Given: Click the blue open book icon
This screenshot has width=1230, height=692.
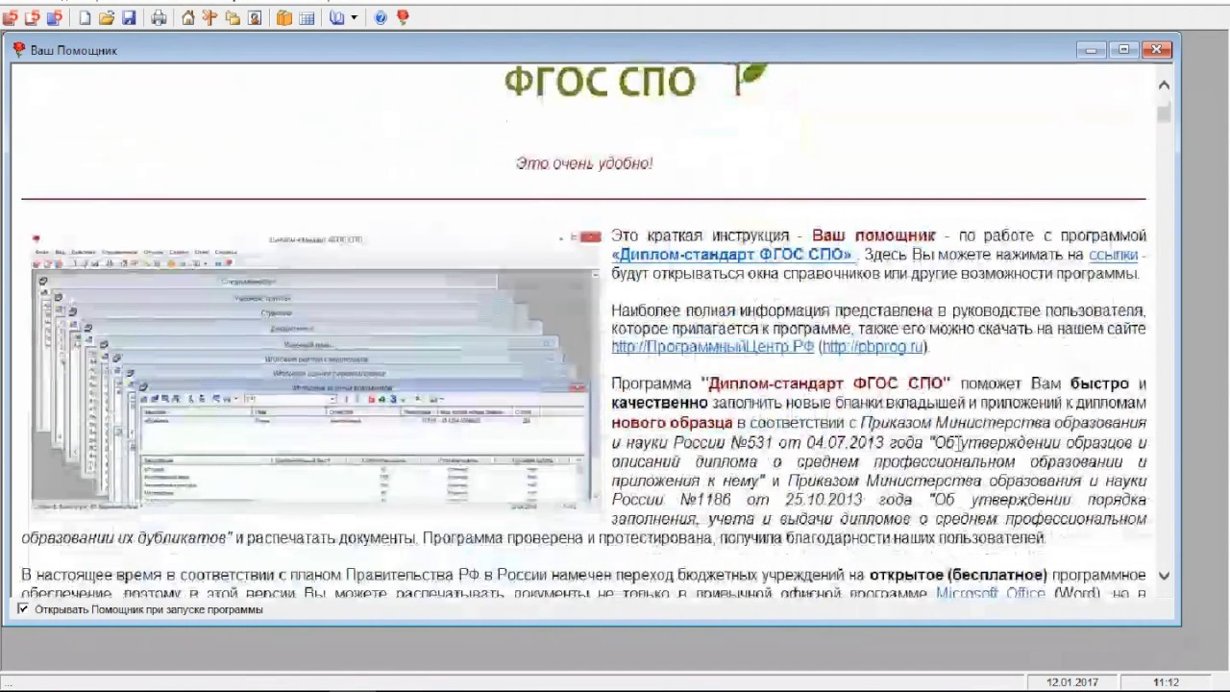Looking at the screenshot, I should 336,17.
